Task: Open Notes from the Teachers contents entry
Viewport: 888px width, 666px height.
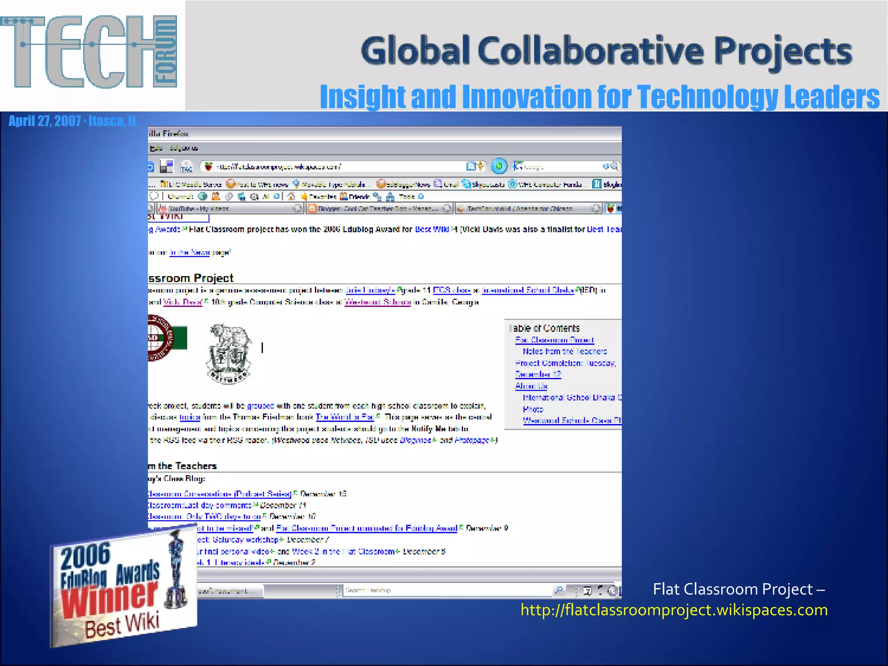Action: [x=565, y=352]
